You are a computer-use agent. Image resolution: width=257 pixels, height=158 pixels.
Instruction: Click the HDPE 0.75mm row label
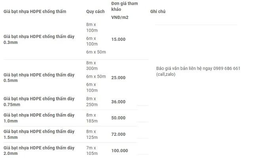[39, 102]
